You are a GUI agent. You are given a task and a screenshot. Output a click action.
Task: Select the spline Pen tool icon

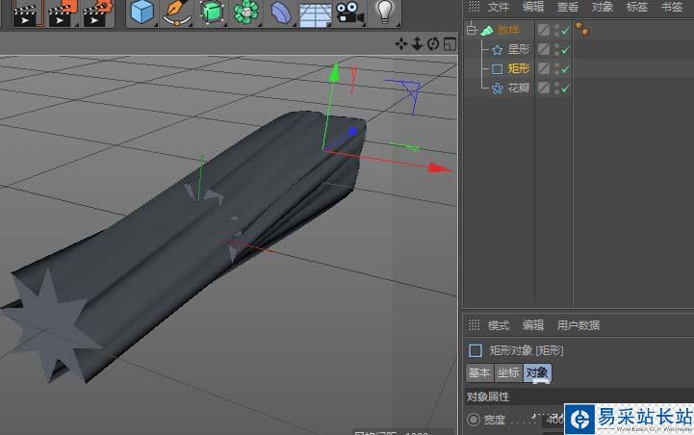(176, 12)
